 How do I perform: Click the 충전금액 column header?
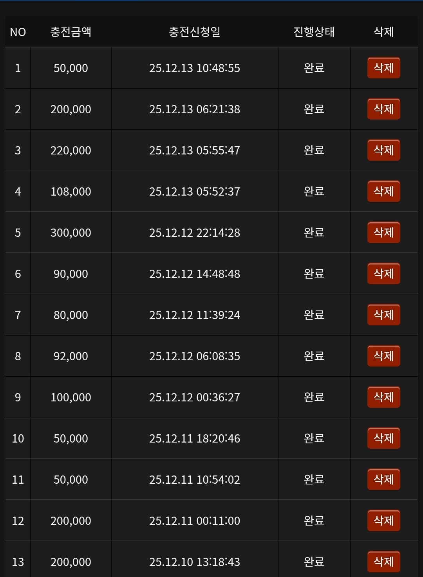[70, 32]
